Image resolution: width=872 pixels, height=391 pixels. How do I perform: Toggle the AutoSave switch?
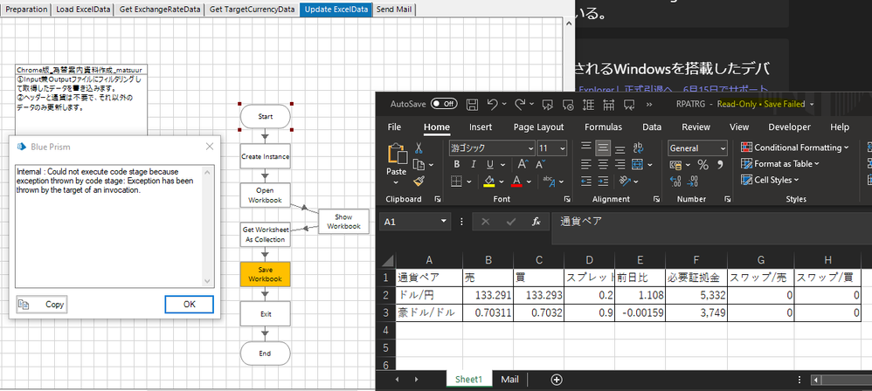444,104
